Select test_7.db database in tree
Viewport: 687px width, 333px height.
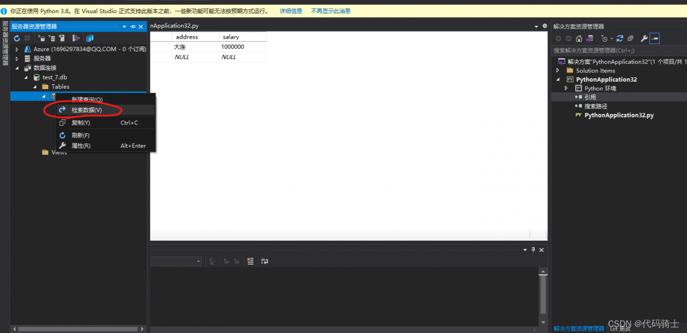click(55, 77)
